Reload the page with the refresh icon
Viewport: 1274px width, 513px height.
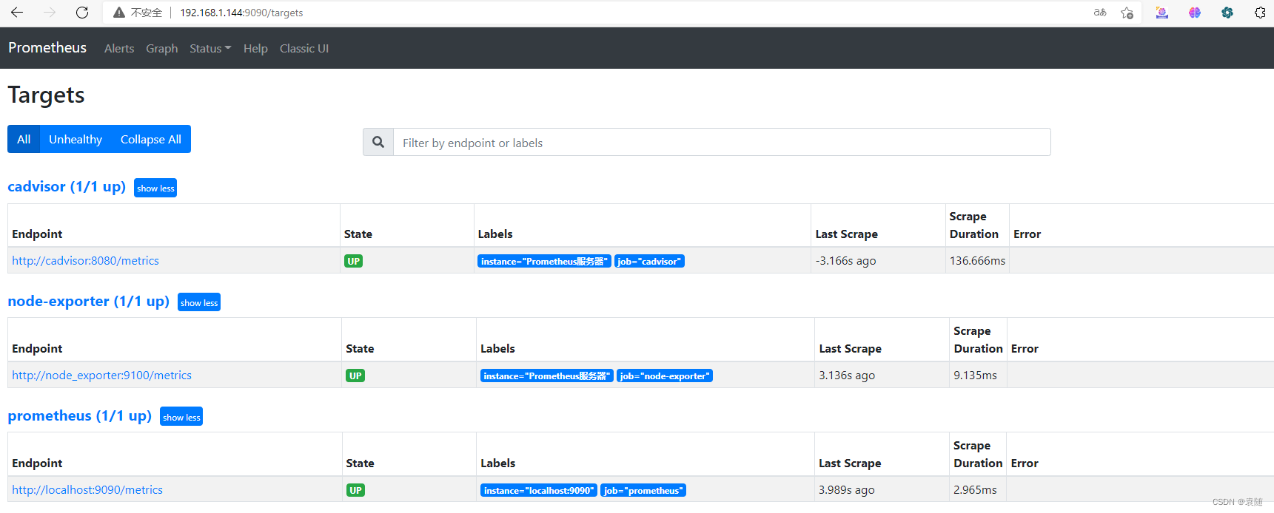click(82, 13)
